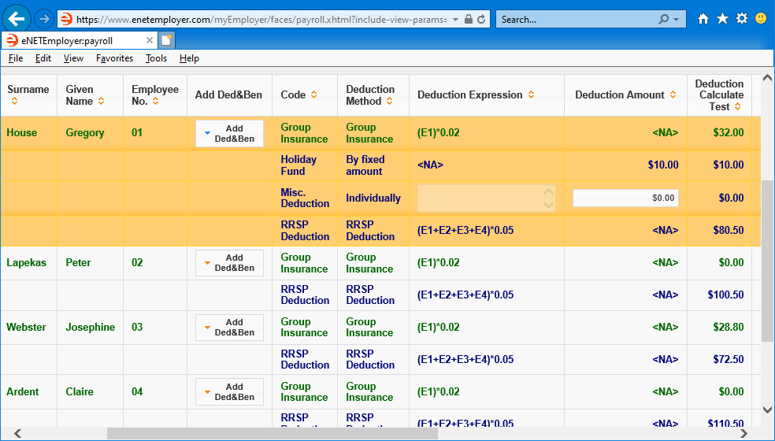Click employee number '02'

pos(137,262)
